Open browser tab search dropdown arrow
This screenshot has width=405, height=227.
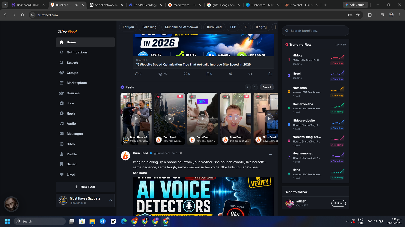point(5,5)
